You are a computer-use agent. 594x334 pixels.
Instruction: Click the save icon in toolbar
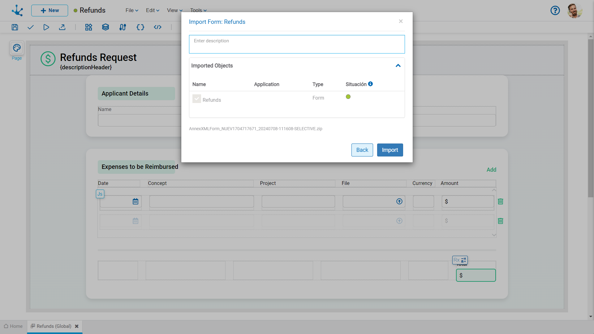[x=15, y=27]
